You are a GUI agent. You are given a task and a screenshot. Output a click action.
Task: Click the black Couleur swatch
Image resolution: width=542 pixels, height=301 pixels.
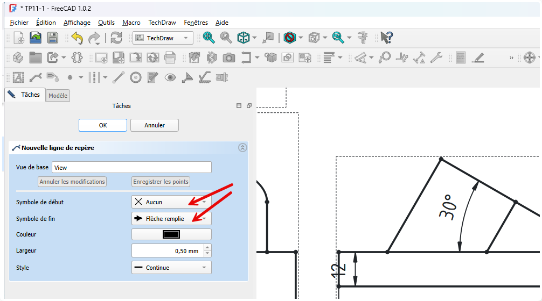tap(171, 234)
